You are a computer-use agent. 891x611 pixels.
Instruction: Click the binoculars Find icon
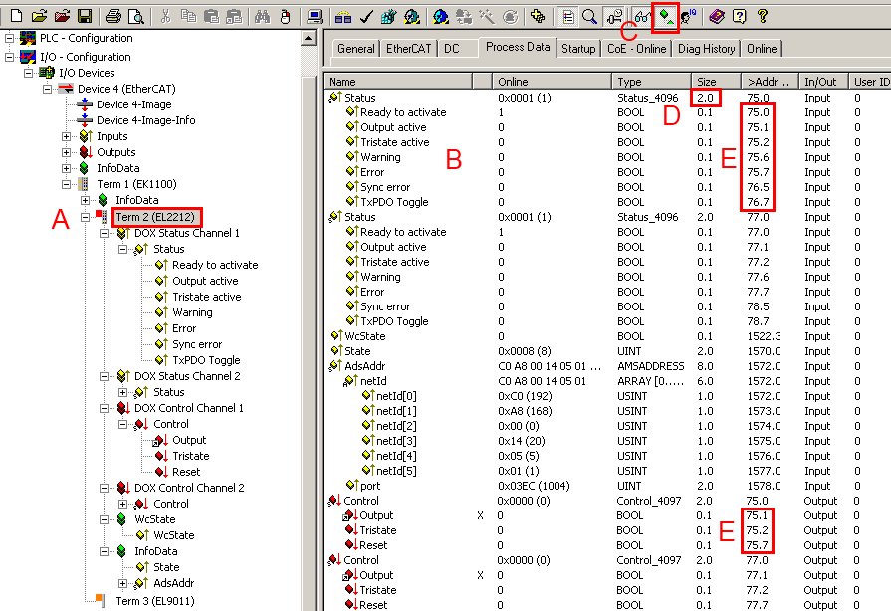pyautogui.click(x=262, y=17)
